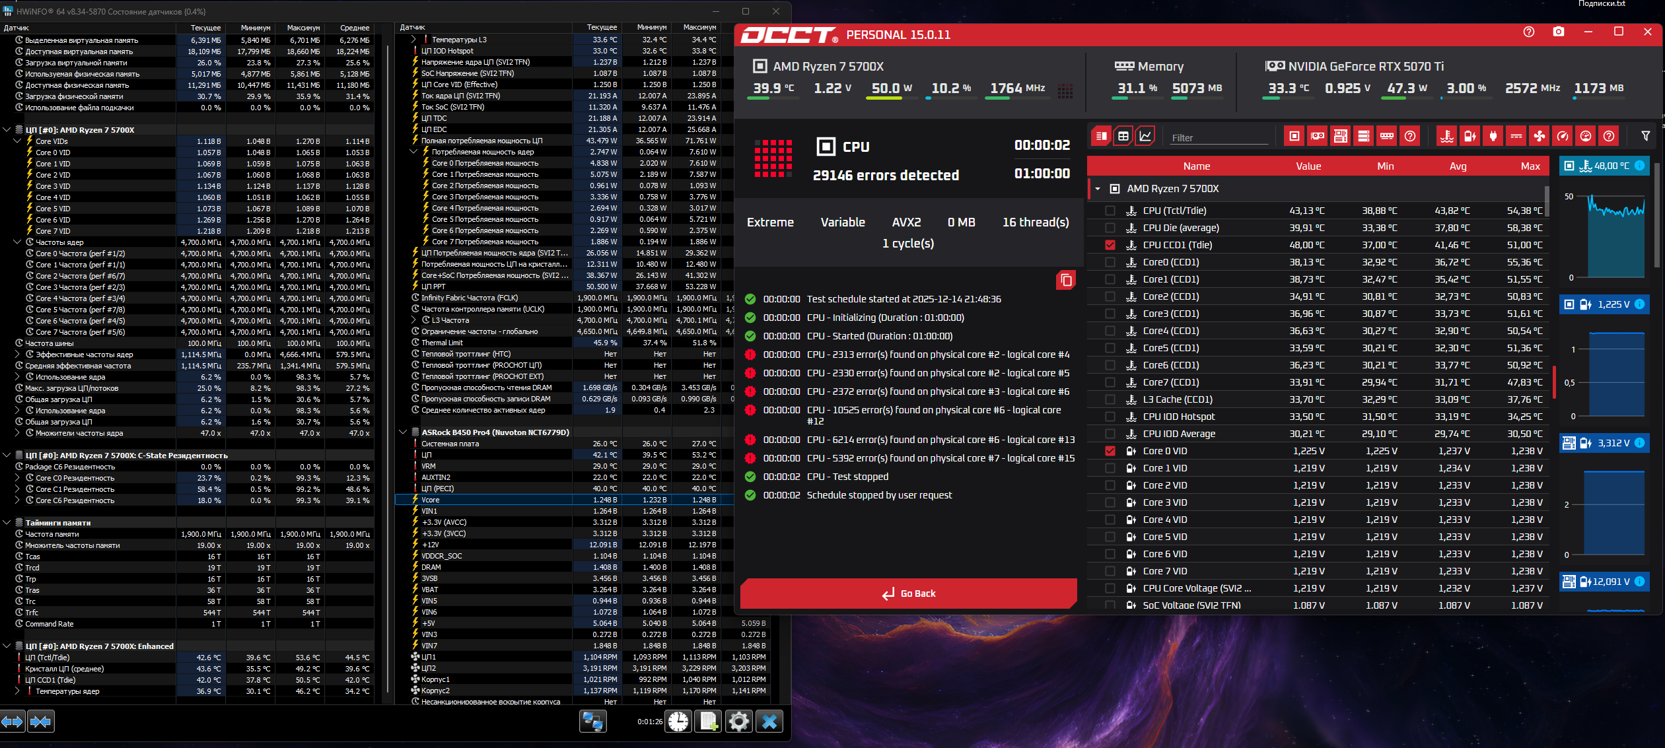Click HWiNFO log file start icon
The image size is (1665, 748).
coord(708,722)
